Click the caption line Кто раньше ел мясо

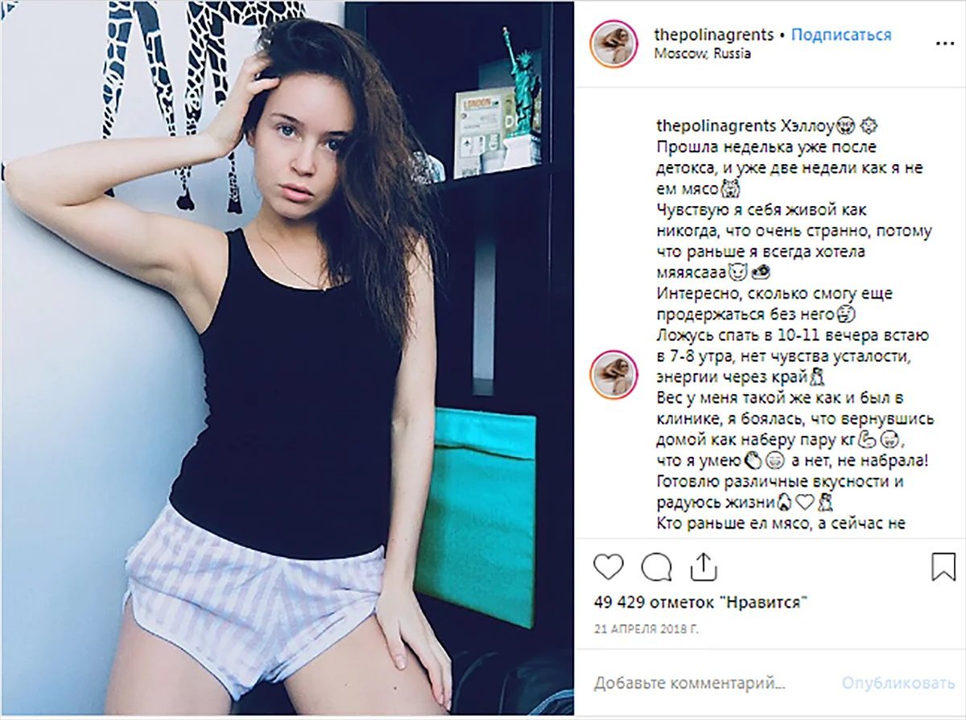pos(781,524)
